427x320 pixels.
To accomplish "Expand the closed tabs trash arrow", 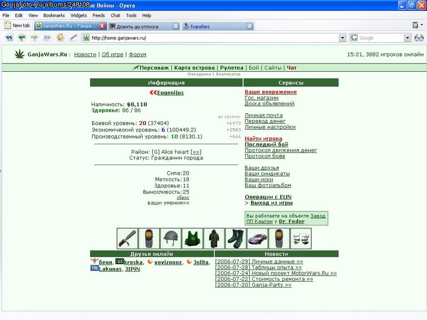I will 422,25.
